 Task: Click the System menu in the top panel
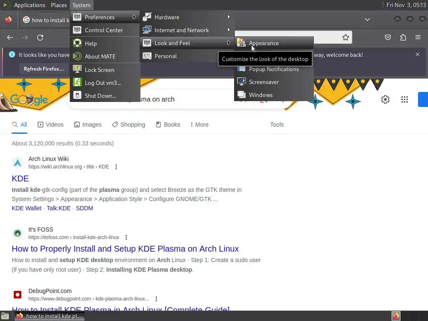click(x=82, y=5)
